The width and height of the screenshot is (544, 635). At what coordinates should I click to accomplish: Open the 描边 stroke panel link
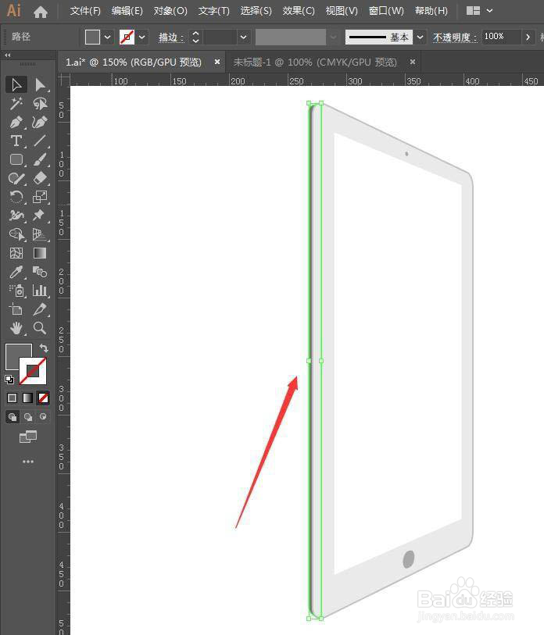[170, 37]
